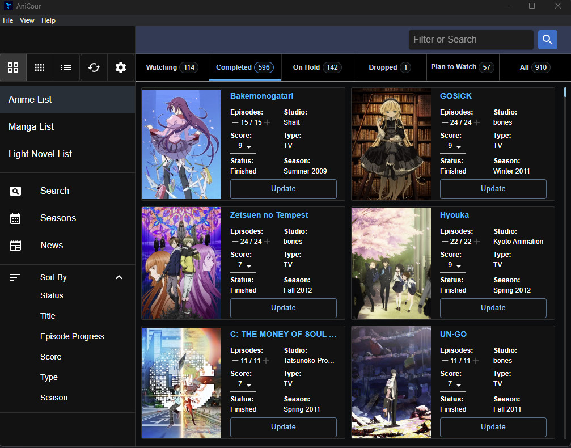Increase Bakemonogatari episode count with plus
The width and height of the screenshot is (571, 448).
point(267,122)
